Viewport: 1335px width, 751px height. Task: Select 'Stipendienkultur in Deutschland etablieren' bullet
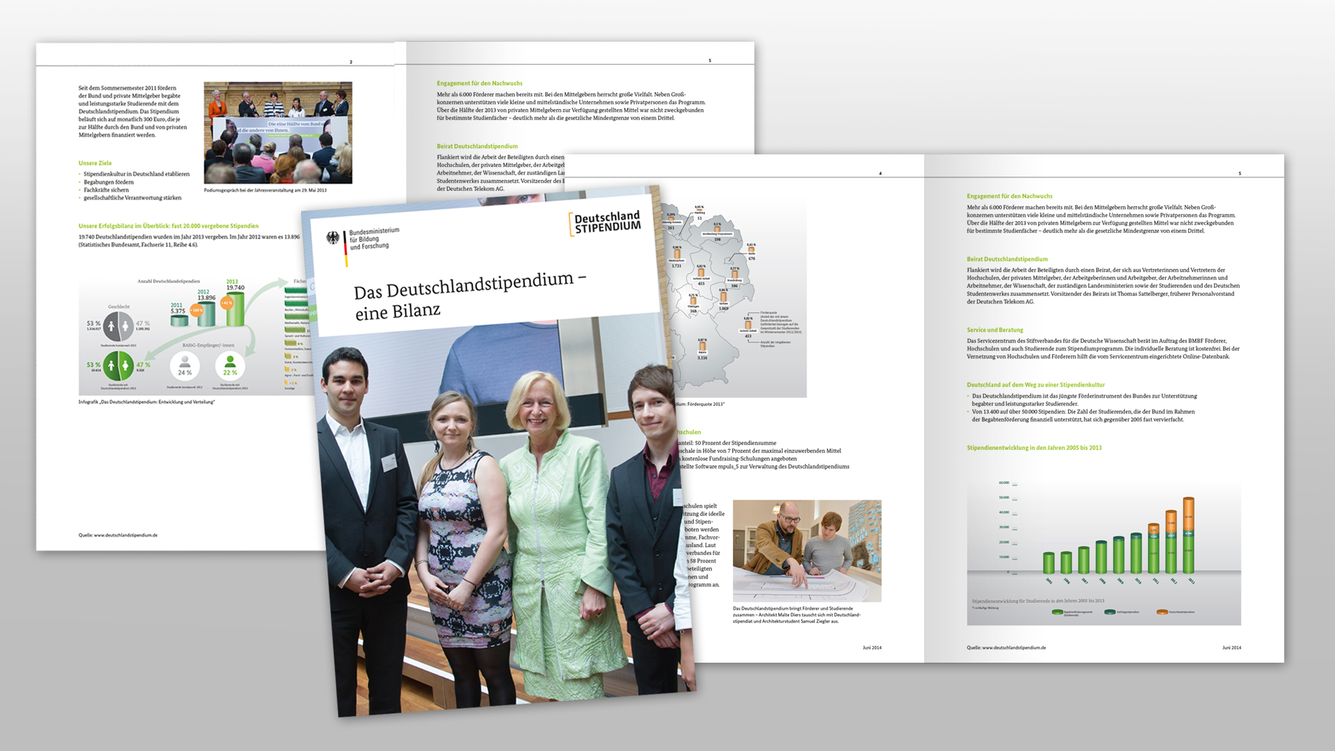136,174
